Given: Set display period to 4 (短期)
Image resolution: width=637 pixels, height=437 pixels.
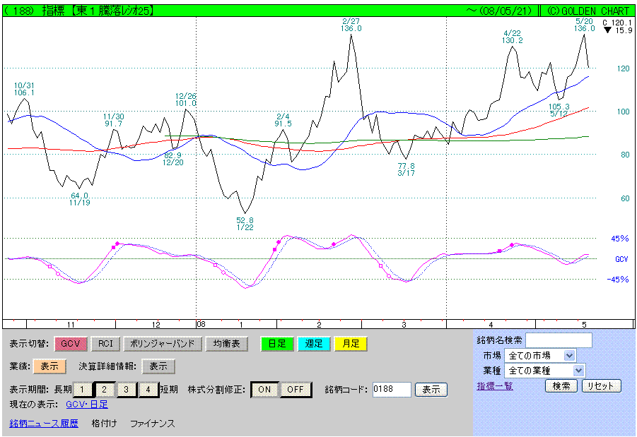Looking at the screenshot, I should (x=148, y=389).
